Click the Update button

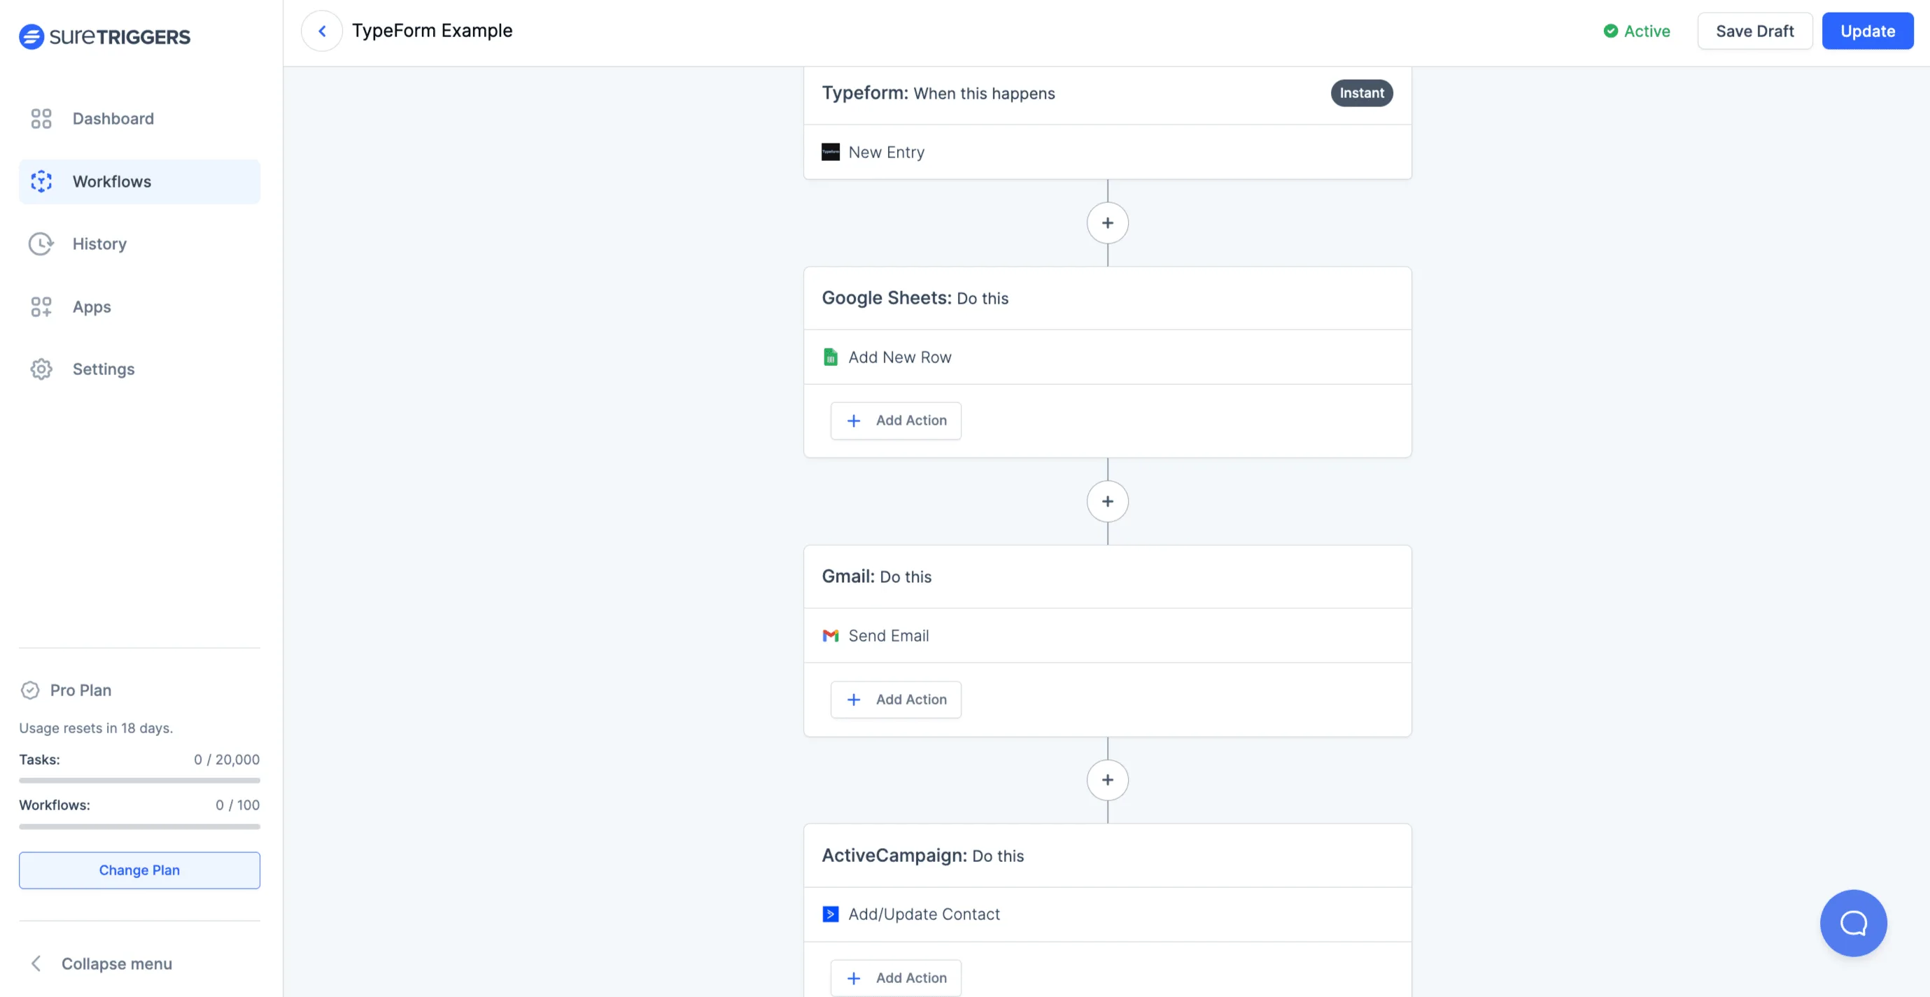point(1867,31)
